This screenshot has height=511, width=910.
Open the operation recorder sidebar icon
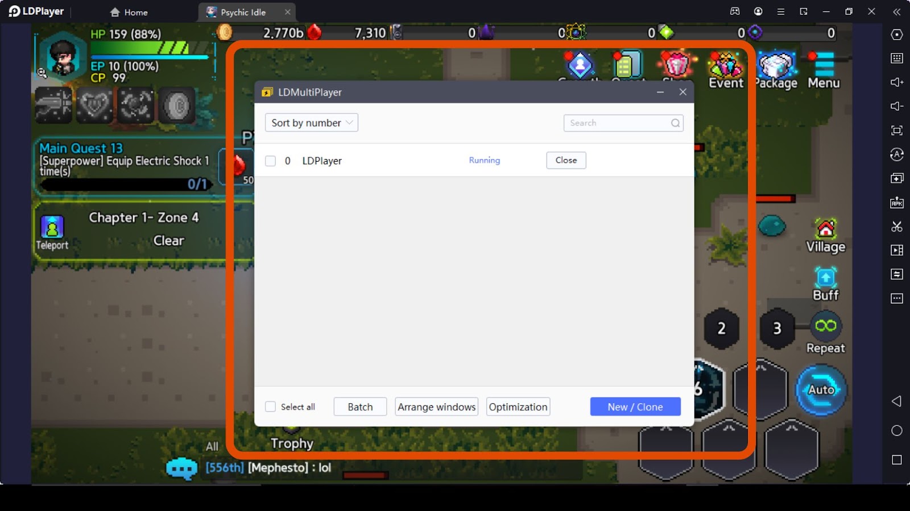click(897, 154)
